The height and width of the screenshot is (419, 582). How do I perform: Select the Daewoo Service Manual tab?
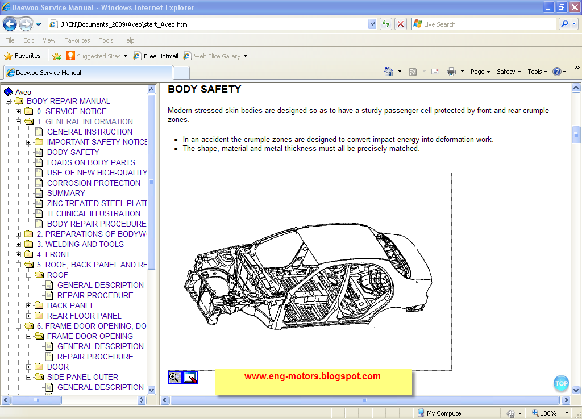[88, 73]
